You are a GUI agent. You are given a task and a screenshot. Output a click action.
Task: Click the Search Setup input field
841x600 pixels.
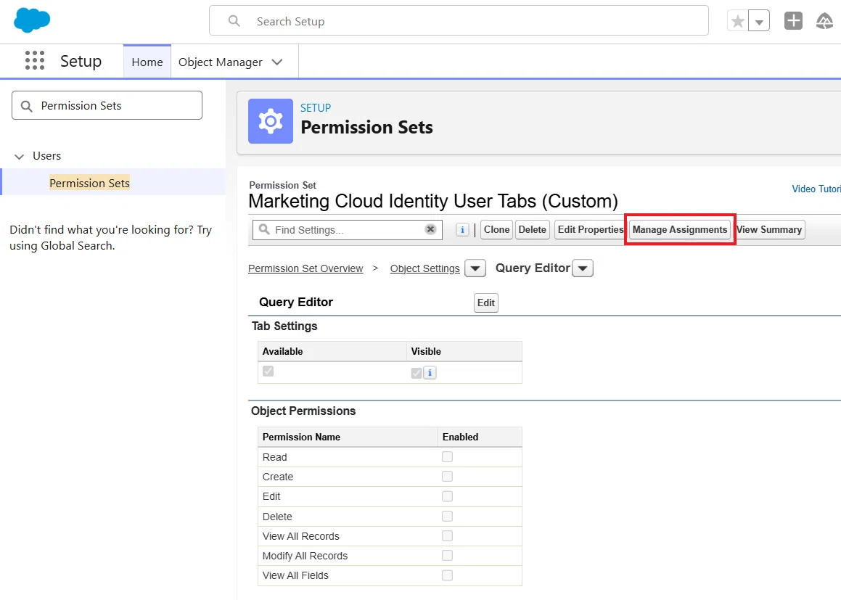(x=459, y=21)
